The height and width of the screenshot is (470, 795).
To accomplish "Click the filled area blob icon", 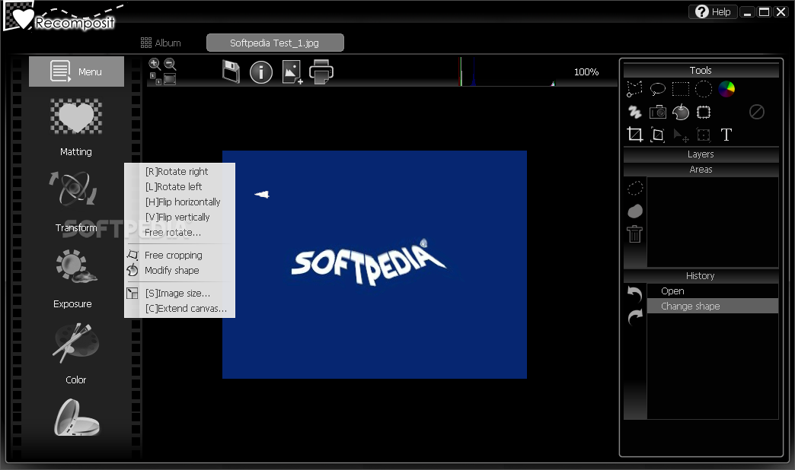I will [x=635, y=211].
